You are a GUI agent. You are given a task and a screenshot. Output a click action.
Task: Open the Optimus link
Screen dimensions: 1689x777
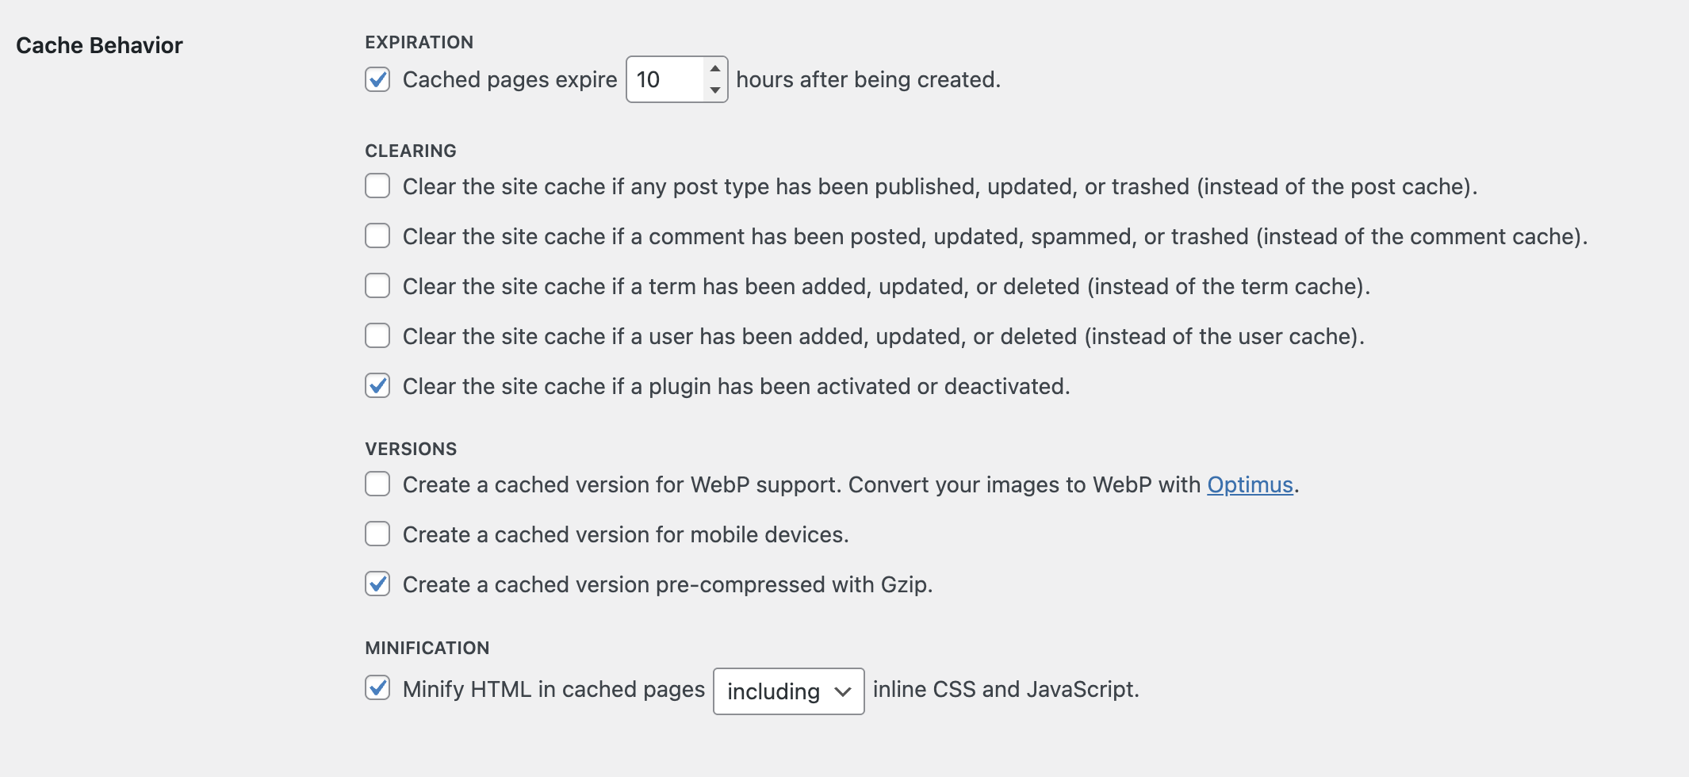pyautogui.click(x=1250, y=484)
